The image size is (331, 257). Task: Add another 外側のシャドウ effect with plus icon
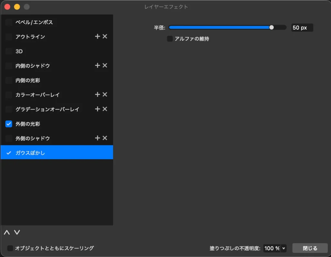pos(97,138)
